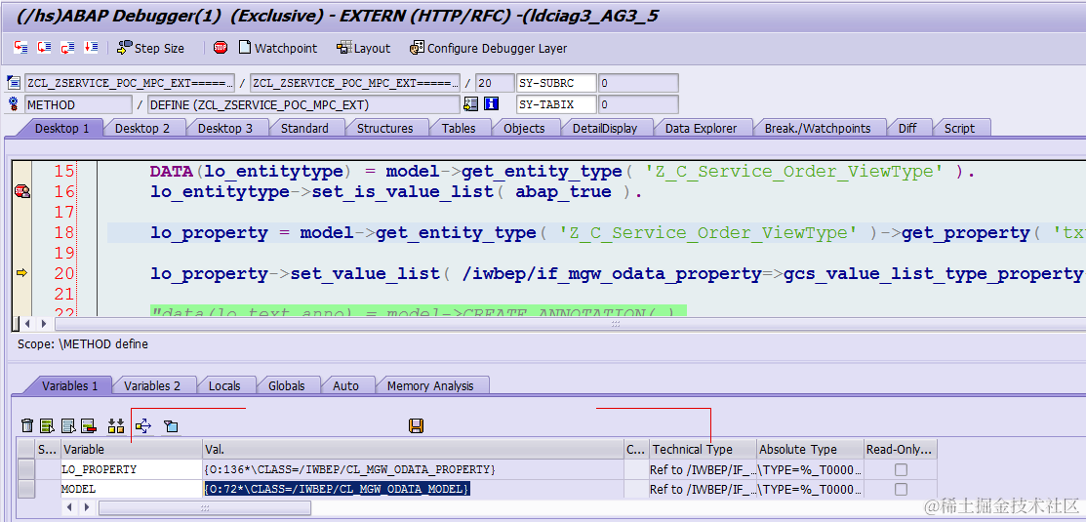
Task: Click the second ZCL_ZSERVICE_POC_MPC_EXT include field
Action: pyautogui.click(x=354, y=83)
